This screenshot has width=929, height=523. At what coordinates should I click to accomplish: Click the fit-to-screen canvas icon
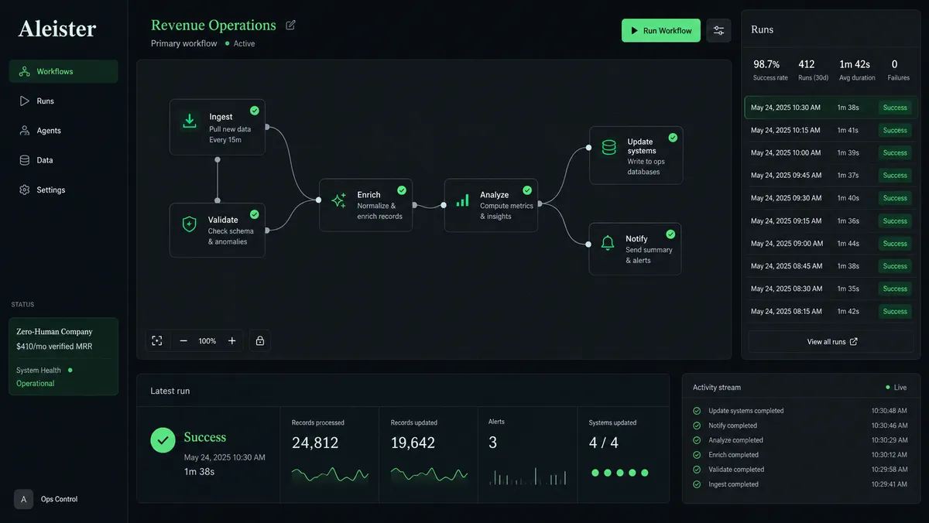pyautogui.click(x=157, y=340)
